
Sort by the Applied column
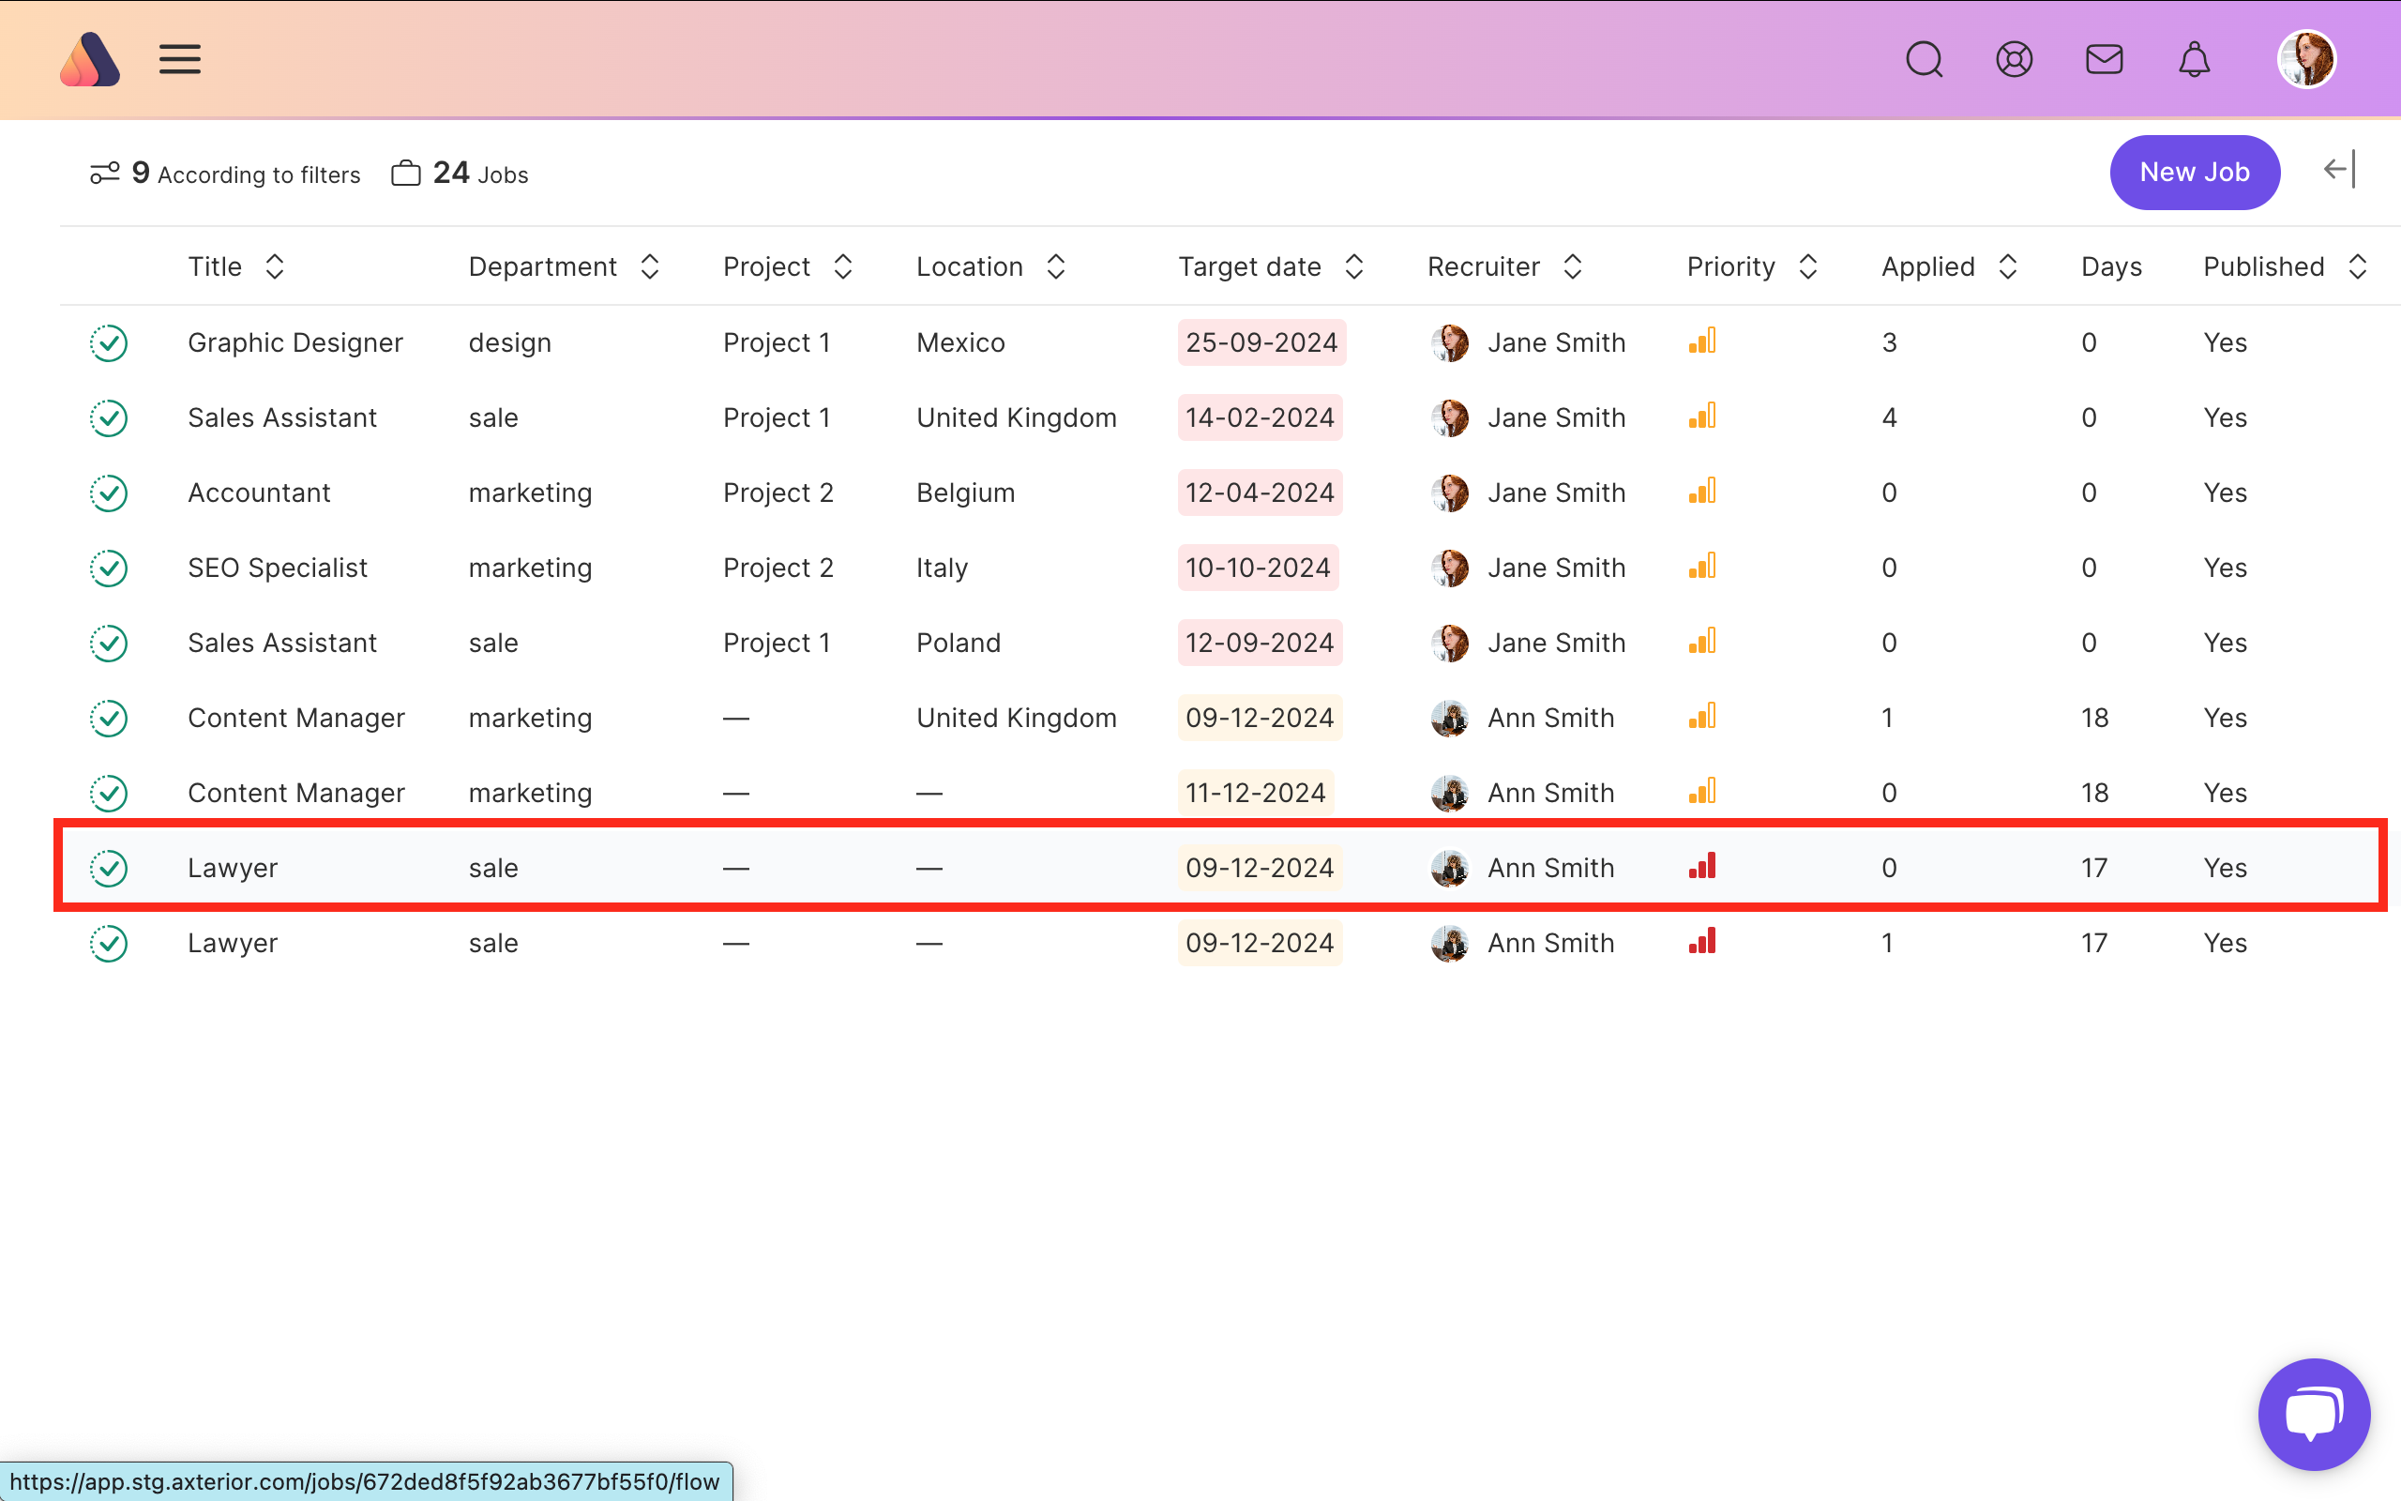2007,266
